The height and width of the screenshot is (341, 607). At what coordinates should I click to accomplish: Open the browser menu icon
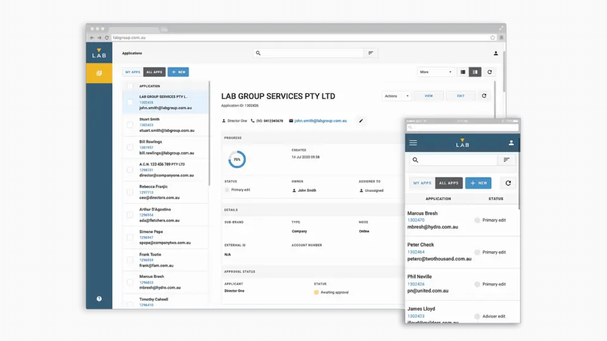pos(501,37)
